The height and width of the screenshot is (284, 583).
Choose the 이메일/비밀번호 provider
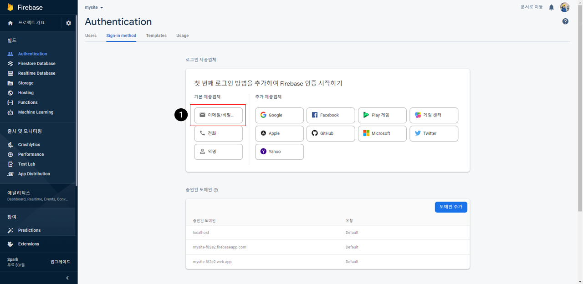(218, 115)
